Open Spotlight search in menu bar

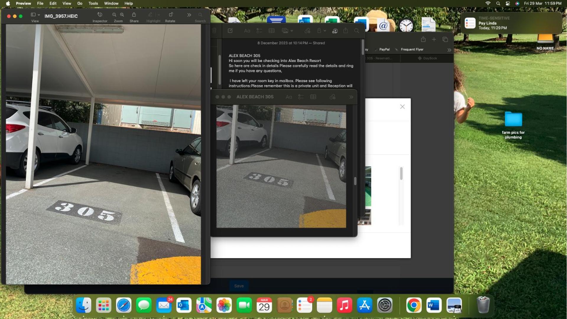(498, 3)
